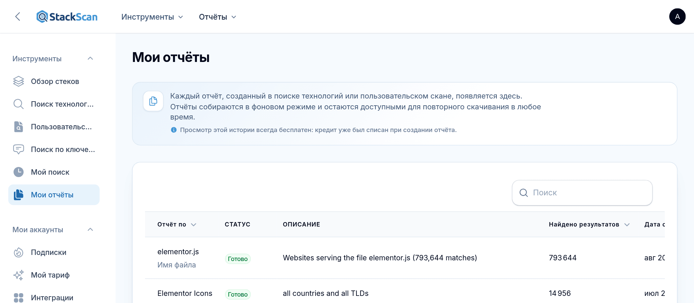Screen dimensions: 694x303
Task: Click the clock icon beside Мой поиск
Action: tap(19, 172)
